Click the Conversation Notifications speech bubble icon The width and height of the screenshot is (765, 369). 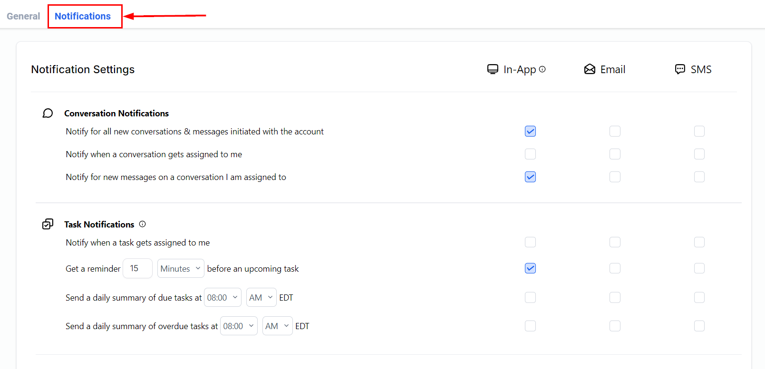click(48, 113)
